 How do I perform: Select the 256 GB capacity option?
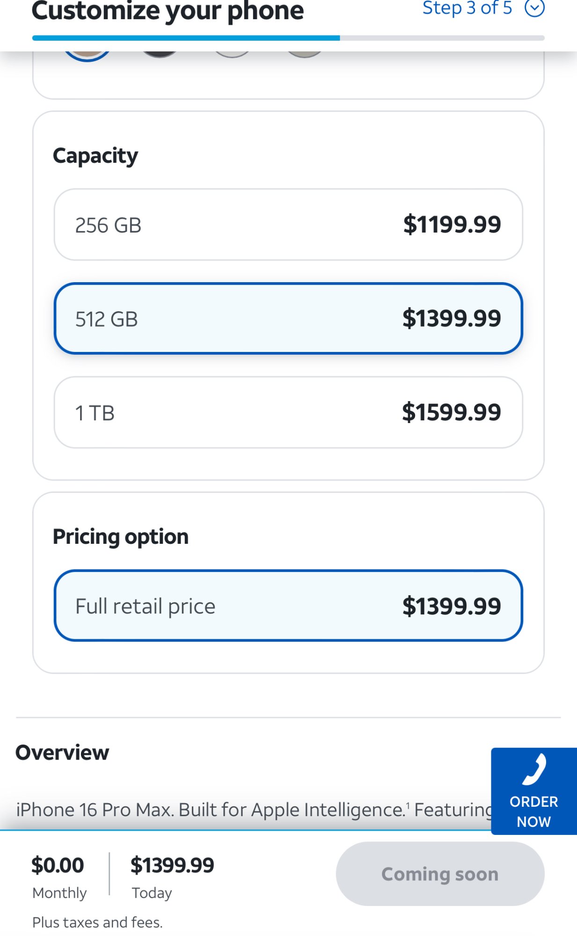point(288,225)
